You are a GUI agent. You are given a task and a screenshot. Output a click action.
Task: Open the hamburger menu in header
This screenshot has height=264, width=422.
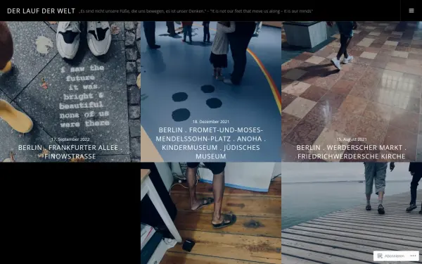[411, 11]
